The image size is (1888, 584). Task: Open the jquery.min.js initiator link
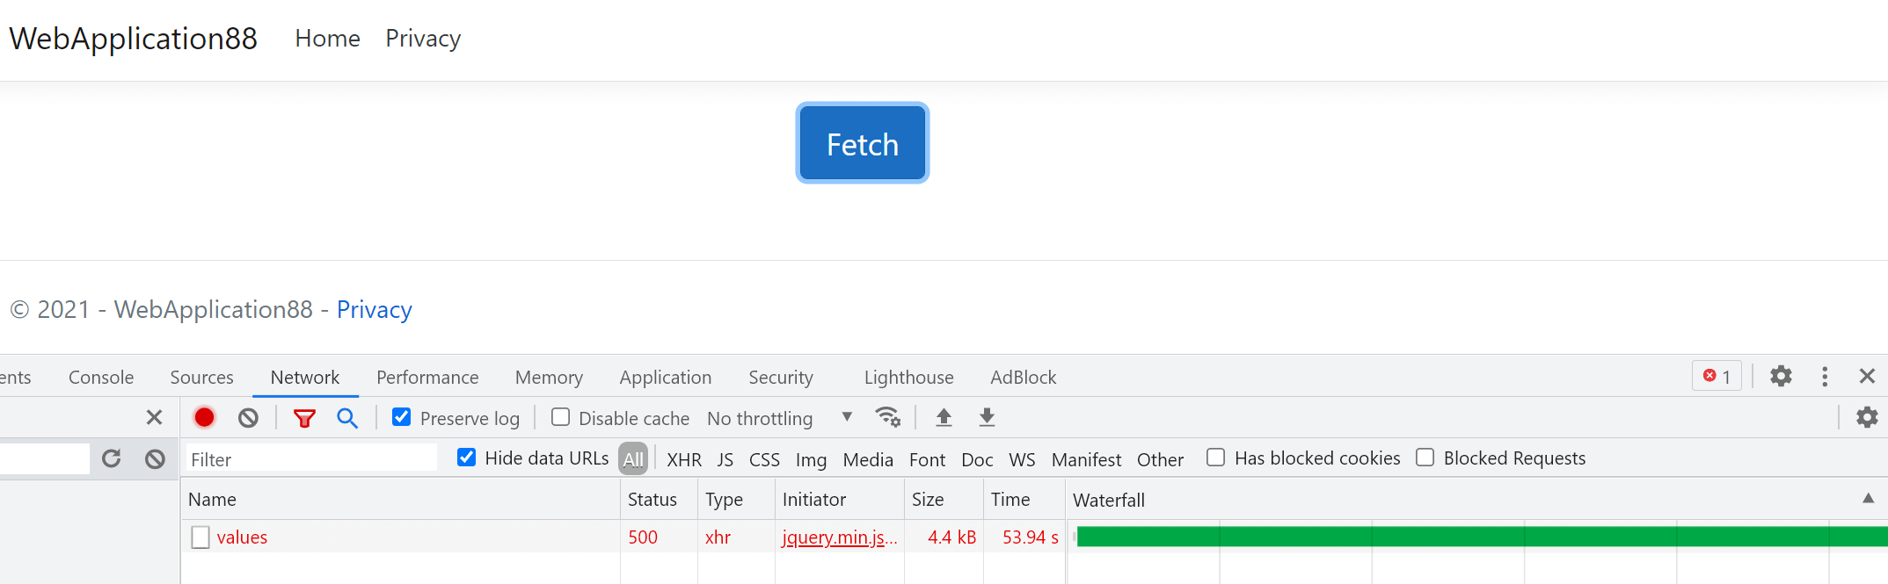[839, 537]
